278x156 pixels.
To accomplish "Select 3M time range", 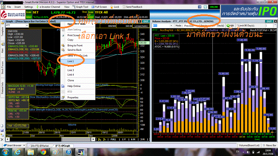I will 142,139.
